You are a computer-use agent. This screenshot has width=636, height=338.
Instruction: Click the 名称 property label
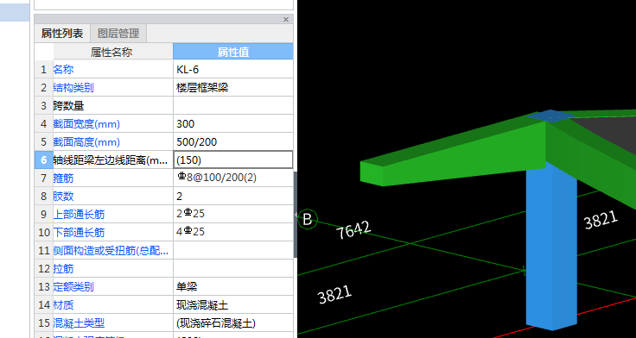click(x=63, y=70)
